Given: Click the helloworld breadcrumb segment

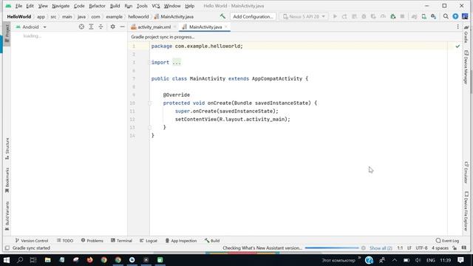Looking at the screenshot, I should 138,16.
